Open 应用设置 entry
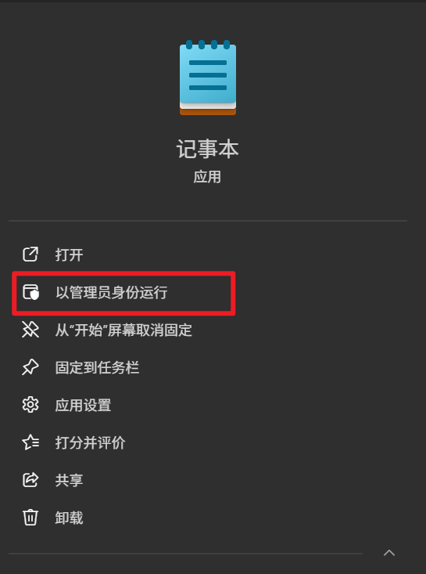 click(x=84, y=405)
